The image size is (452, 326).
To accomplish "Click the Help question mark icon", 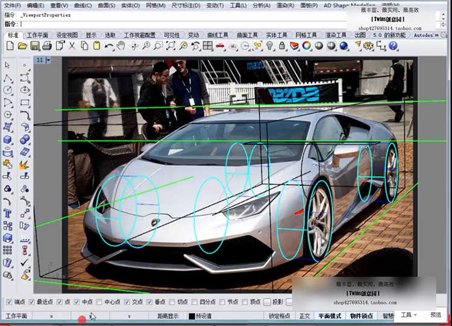I will tap(393, 46).
